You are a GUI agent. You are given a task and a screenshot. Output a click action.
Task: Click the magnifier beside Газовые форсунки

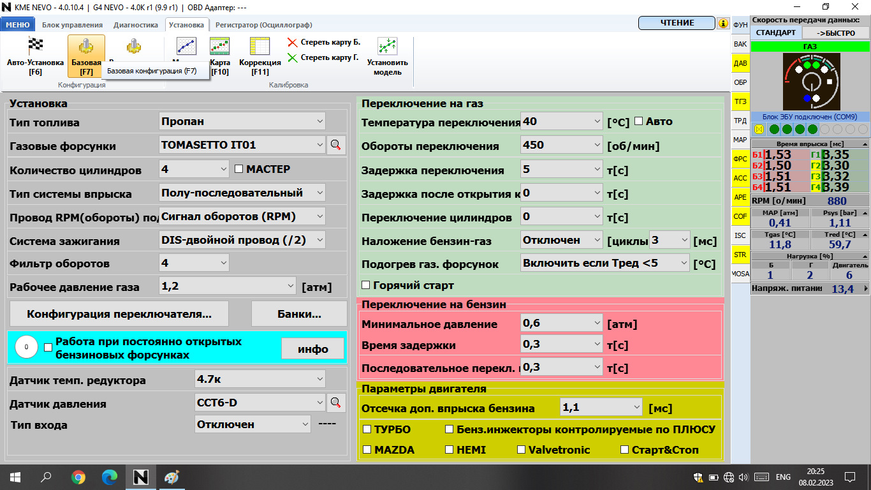336,145
